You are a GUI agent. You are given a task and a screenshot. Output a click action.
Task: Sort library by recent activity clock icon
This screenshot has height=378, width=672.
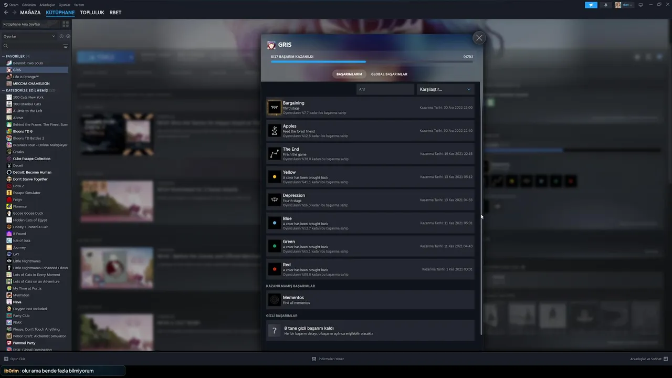click(x=61, y=36)
